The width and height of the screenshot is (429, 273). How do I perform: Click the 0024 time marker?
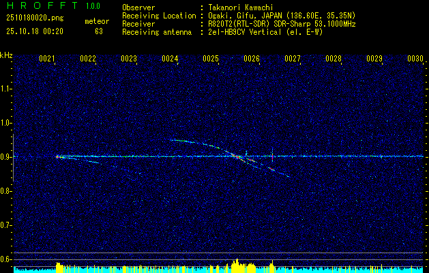click(x=170, y=59)
